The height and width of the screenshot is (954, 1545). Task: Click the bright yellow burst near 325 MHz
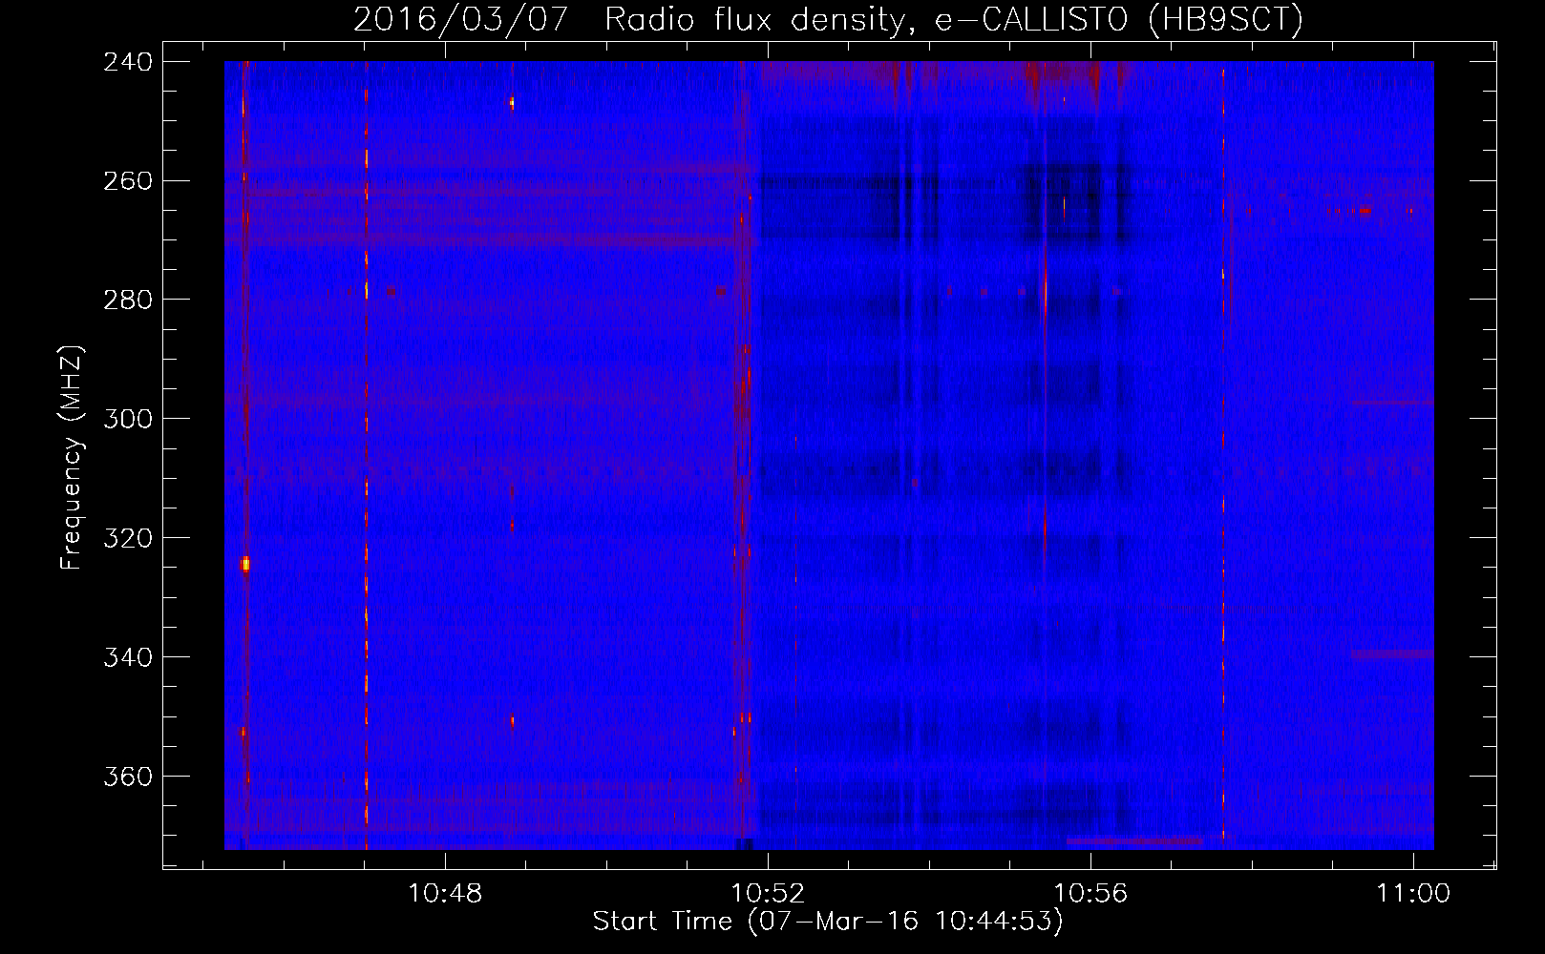[x=245, y=564]
